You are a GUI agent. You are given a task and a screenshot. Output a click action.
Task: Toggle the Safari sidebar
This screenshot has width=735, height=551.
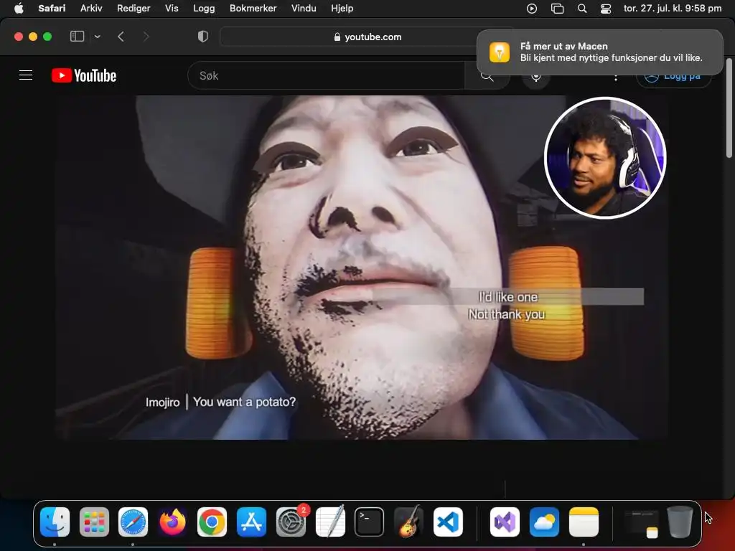tap(77, 37)
